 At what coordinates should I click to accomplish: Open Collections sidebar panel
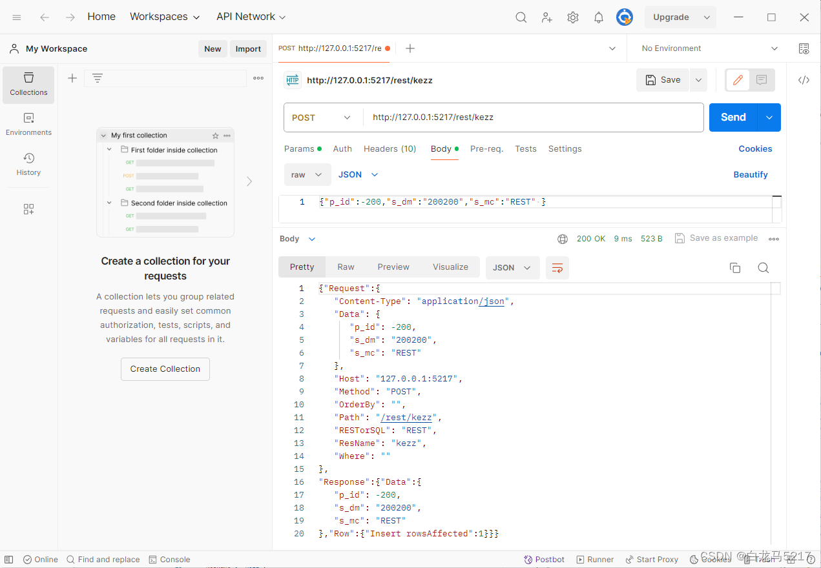tap(28, 85)
